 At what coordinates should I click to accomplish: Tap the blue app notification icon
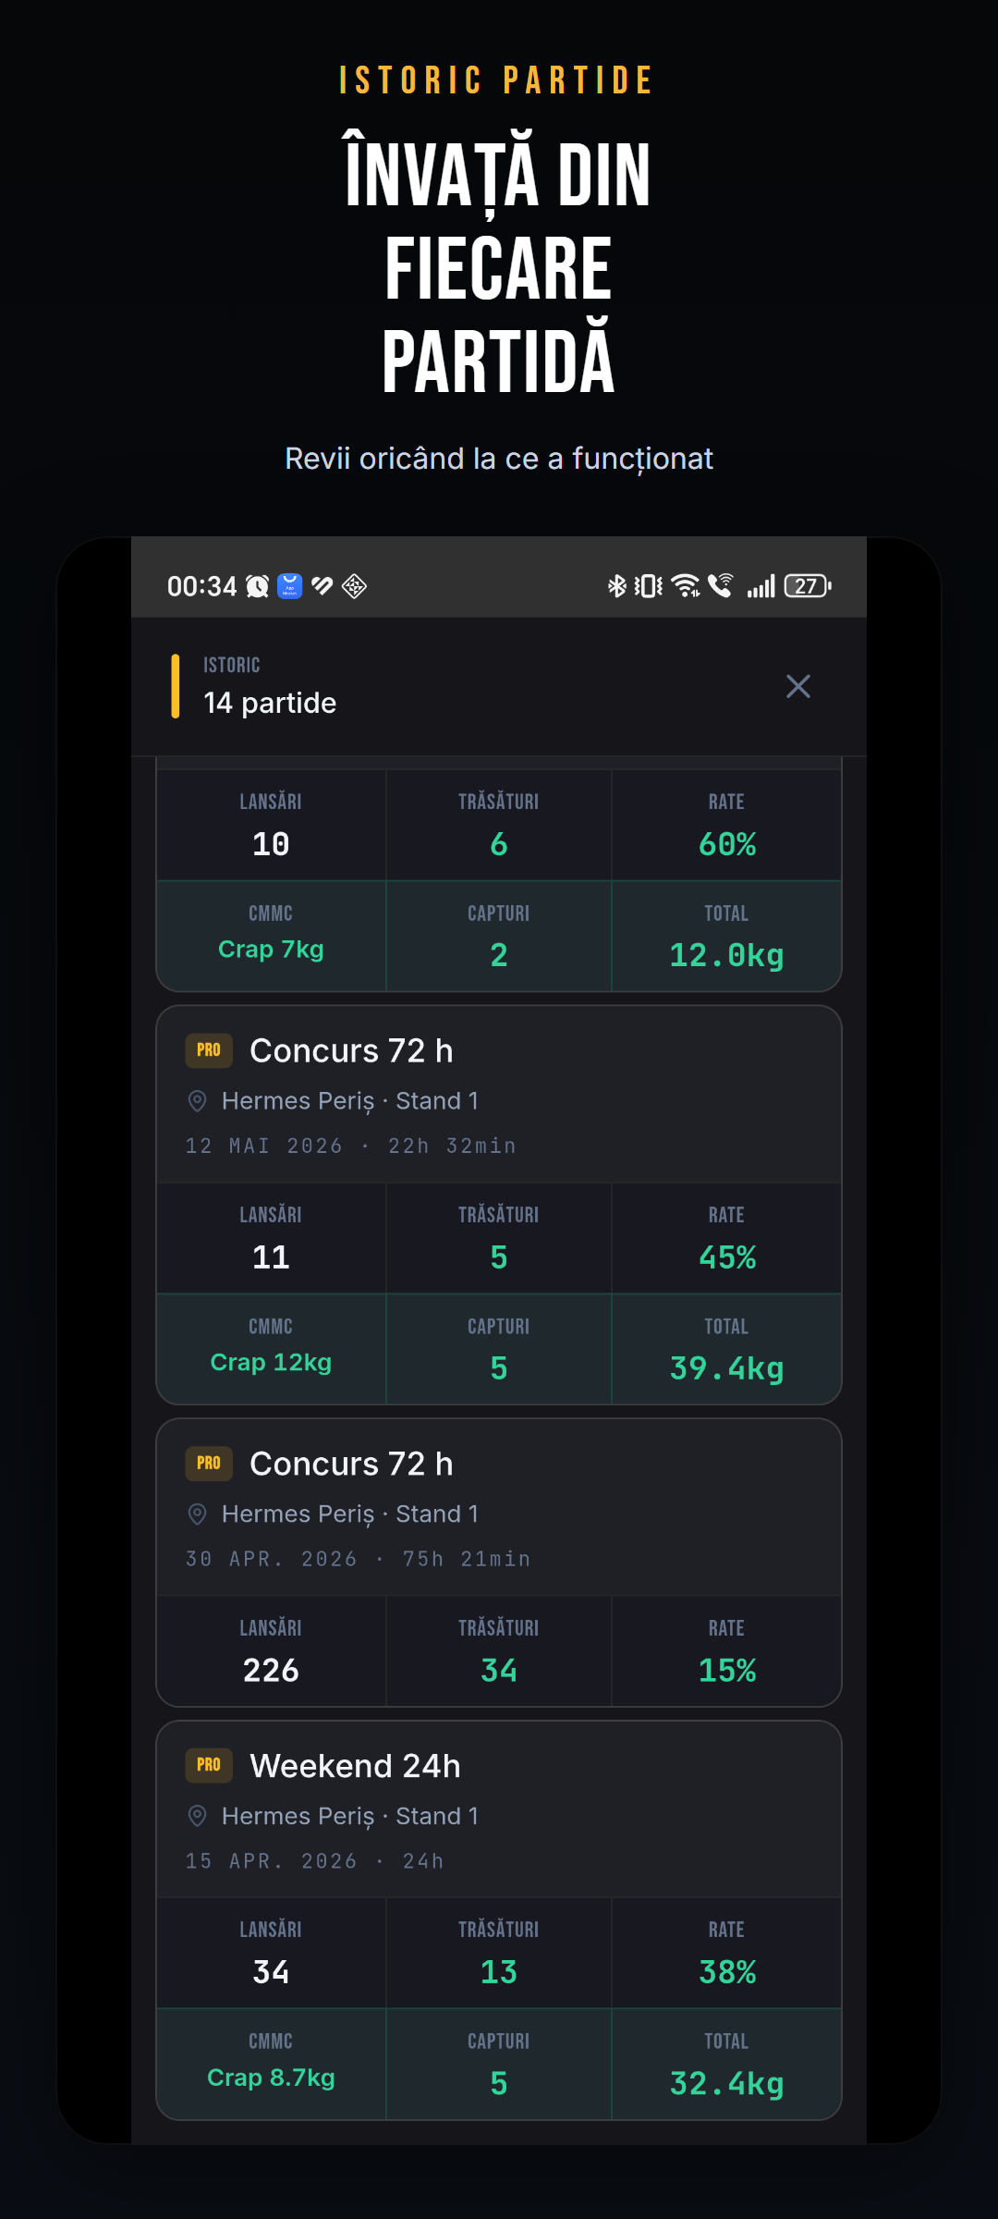point(290,586)
